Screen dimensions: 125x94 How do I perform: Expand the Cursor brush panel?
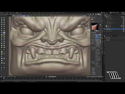[x=93, y=73]
